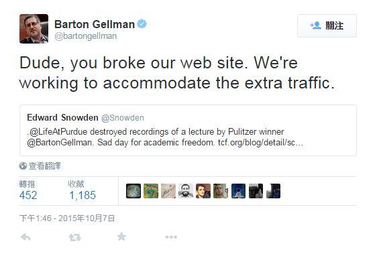
Task: Click the globe translation icon
Action: [23, 166]
